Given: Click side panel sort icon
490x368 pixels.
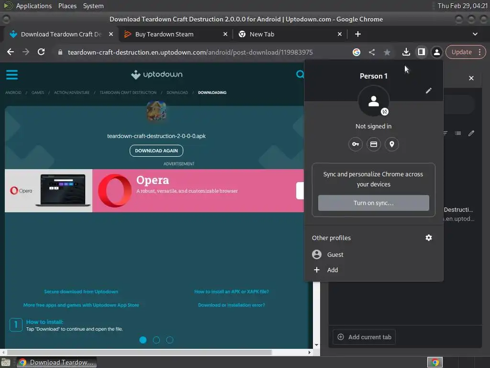Looking at the screenshot, I should tap(445, 133).
